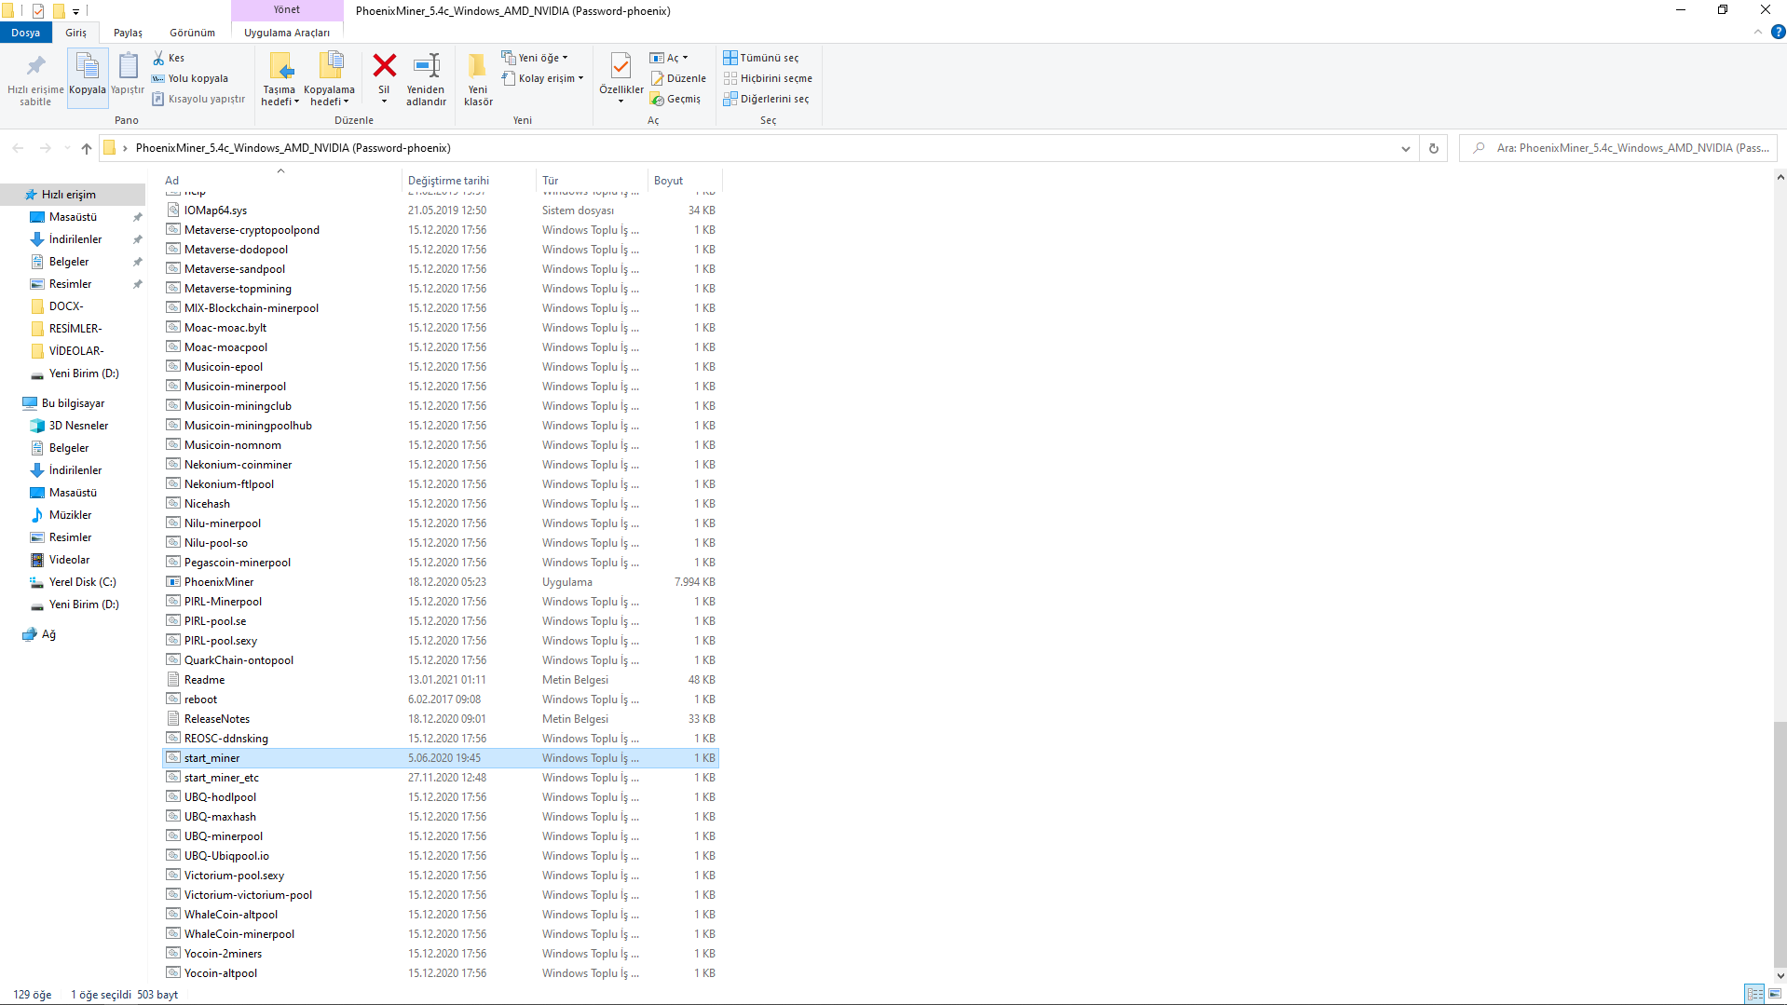Screen dimensions: 1787x1005
Task: Select all with Tümünü seç
Action: tap(761, 58)
